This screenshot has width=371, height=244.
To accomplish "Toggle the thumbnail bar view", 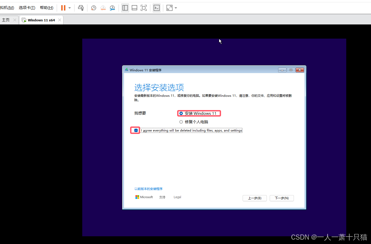I will tap(134, 8).
